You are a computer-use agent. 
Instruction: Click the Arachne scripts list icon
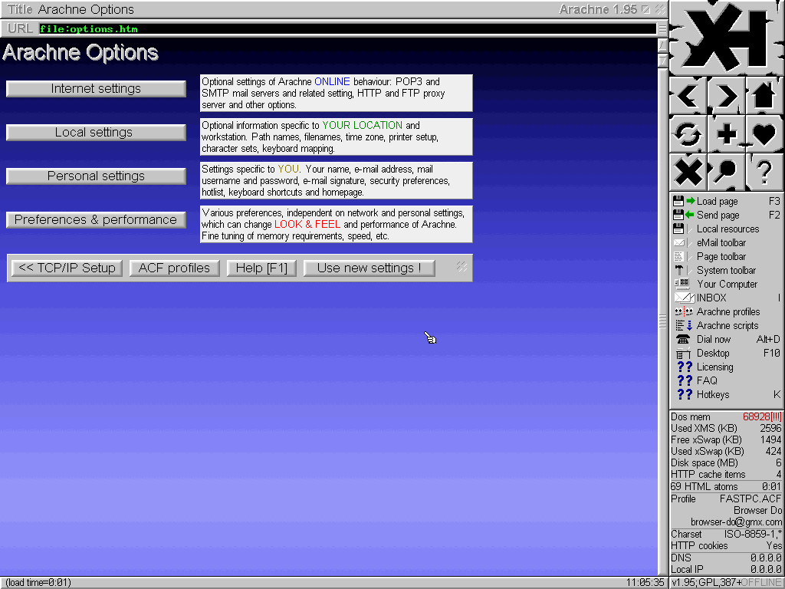coord(683,325)
